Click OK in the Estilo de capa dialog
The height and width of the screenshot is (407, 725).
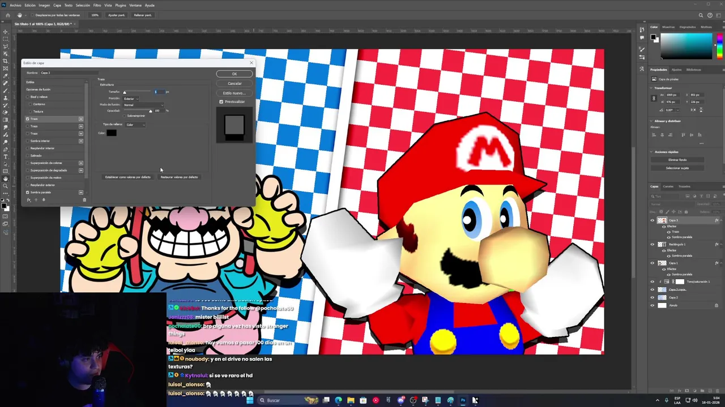[x=234, y=74]
